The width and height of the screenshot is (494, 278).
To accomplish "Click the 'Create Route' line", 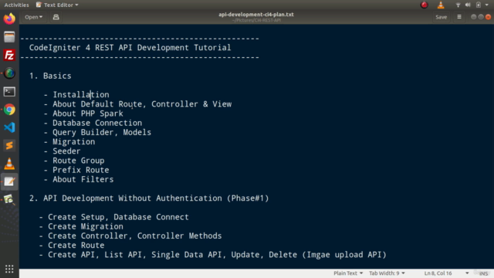I will [76, 246].
